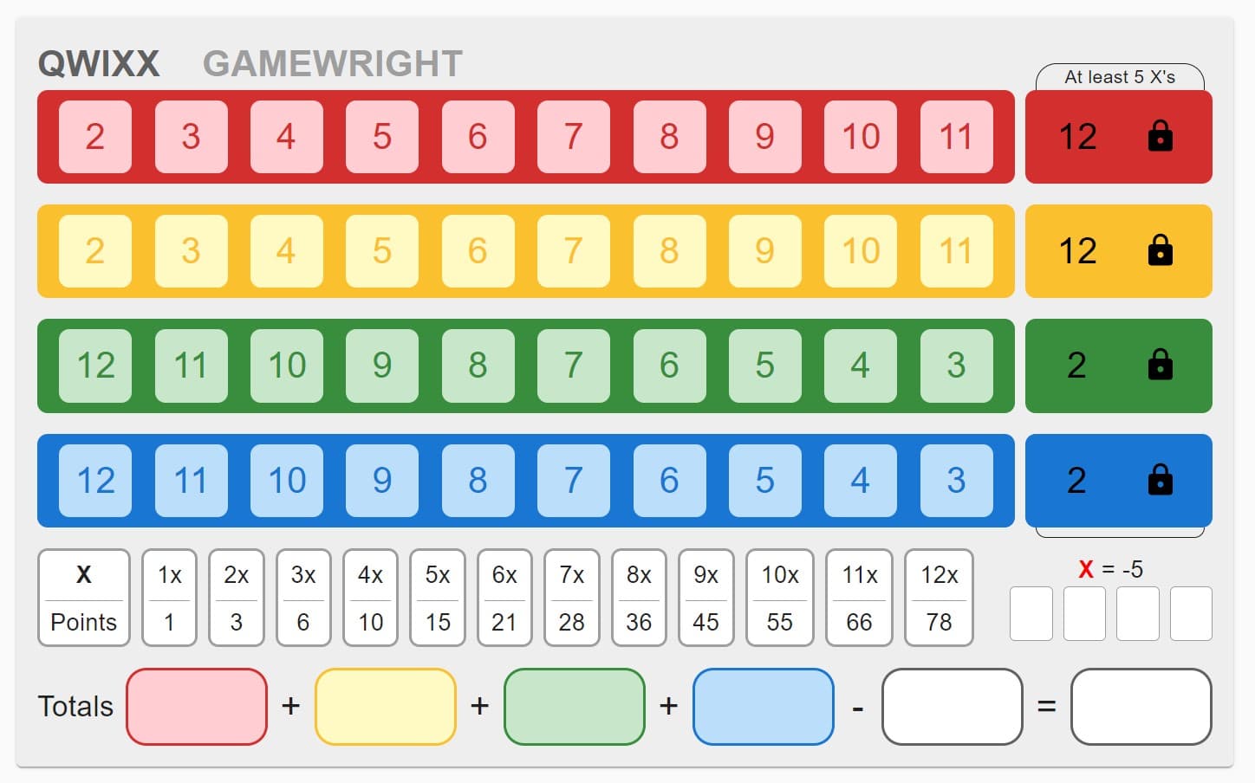Screen dimensions: 1255x783
Task: Tick the third penalty box
Action: [x=1138, y=613]
